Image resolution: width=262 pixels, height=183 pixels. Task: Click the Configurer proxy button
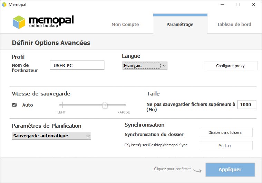(x=231, y=66)
